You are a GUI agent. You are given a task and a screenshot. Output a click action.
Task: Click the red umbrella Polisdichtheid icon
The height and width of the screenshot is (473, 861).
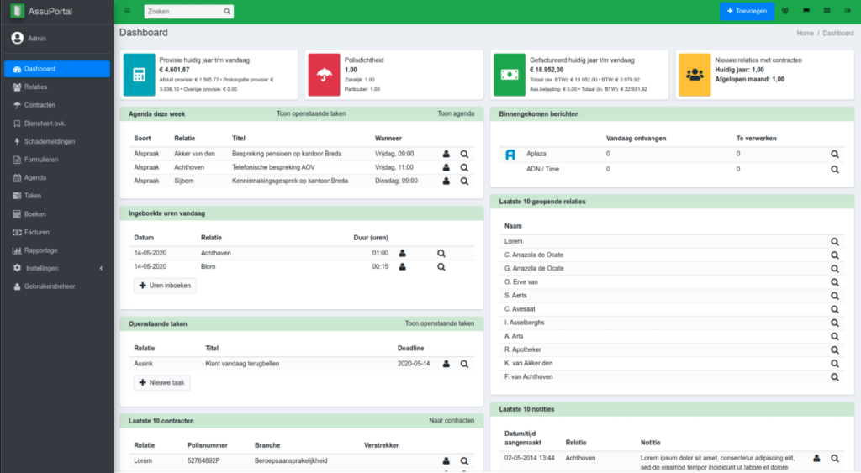click(x=324, y=75)
